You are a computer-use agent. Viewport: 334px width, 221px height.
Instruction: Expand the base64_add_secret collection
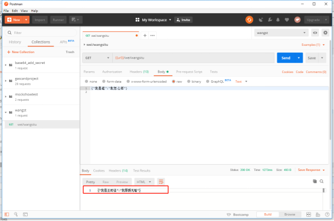pos(6,65)
